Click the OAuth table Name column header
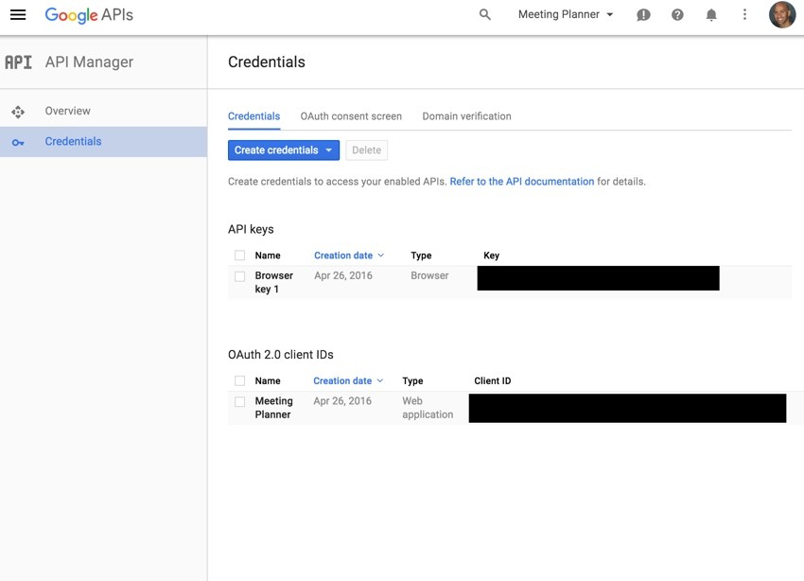Image resolution: width=804 pixels, height=581 pixels. [268, 381]
